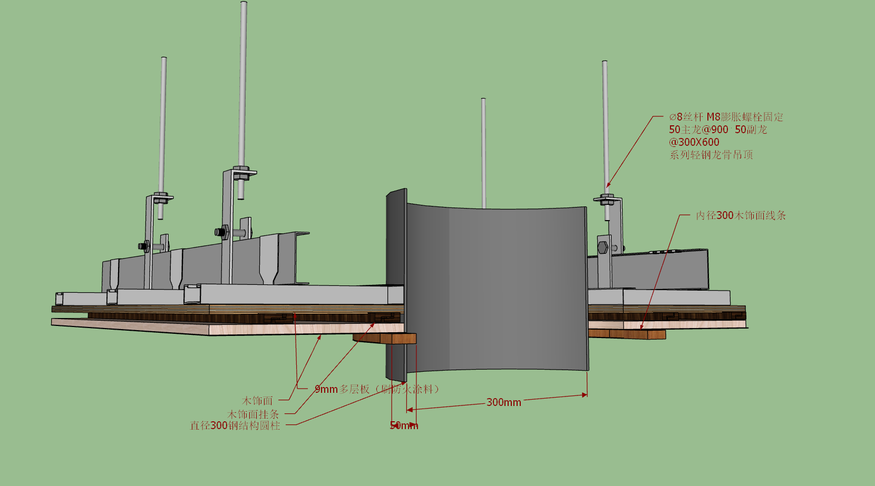Image resolution: width=875 pixels, height=486 pixels.
Task: Select the light wood veneer panel on left
Action: tap(228, 326)
